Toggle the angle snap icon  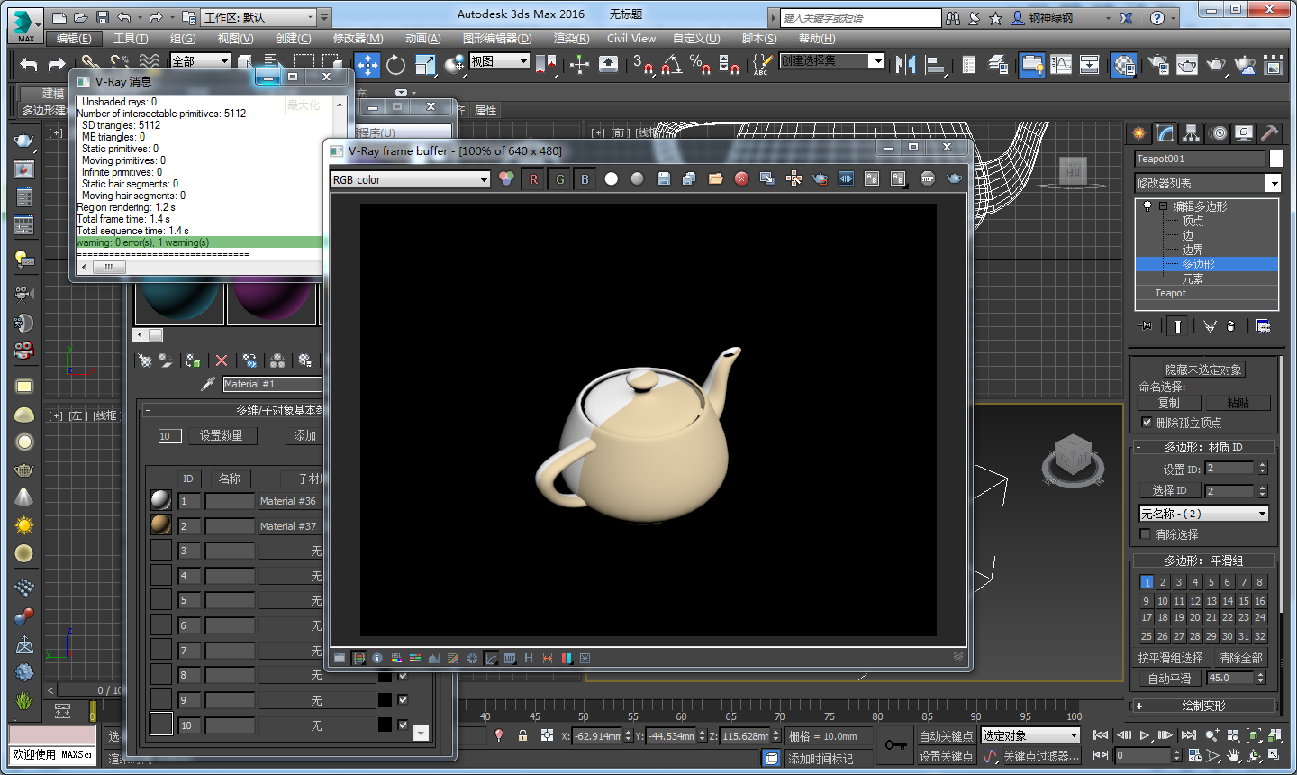[671, 64]
